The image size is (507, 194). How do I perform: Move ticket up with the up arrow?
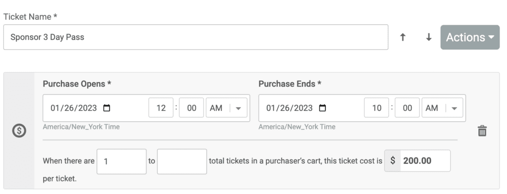point(403,37)
